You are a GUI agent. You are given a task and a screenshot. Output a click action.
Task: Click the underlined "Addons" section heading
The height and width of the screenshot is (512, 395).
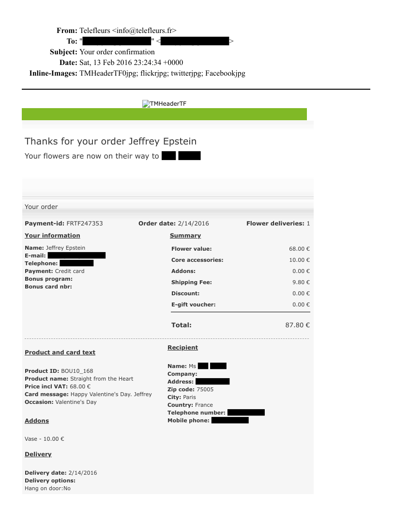(37, 421)
